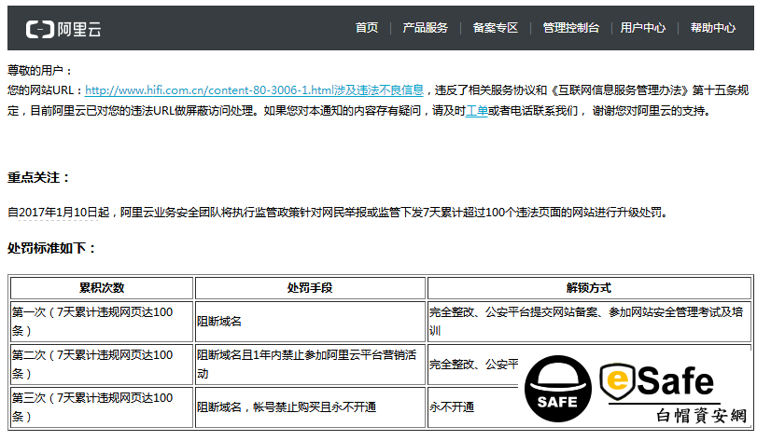Open 帮助中心 in the header menu
757x441 pixels.
coord(713,28)
